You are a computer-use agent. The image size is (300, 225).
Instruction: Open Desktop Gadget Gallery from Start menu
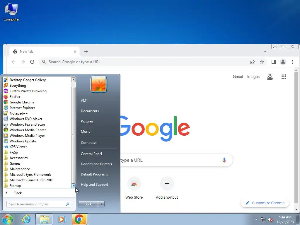tap(28, 80)
